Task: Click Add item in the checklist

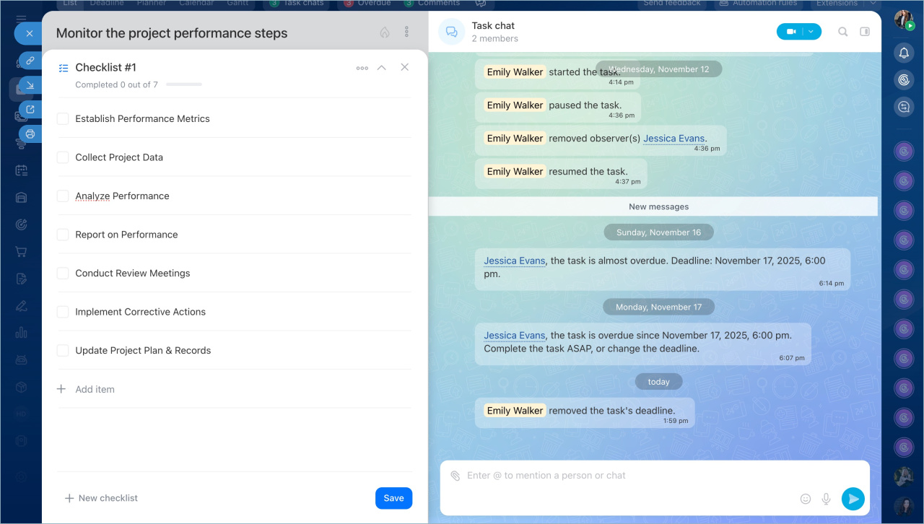Action: (95, 390)
